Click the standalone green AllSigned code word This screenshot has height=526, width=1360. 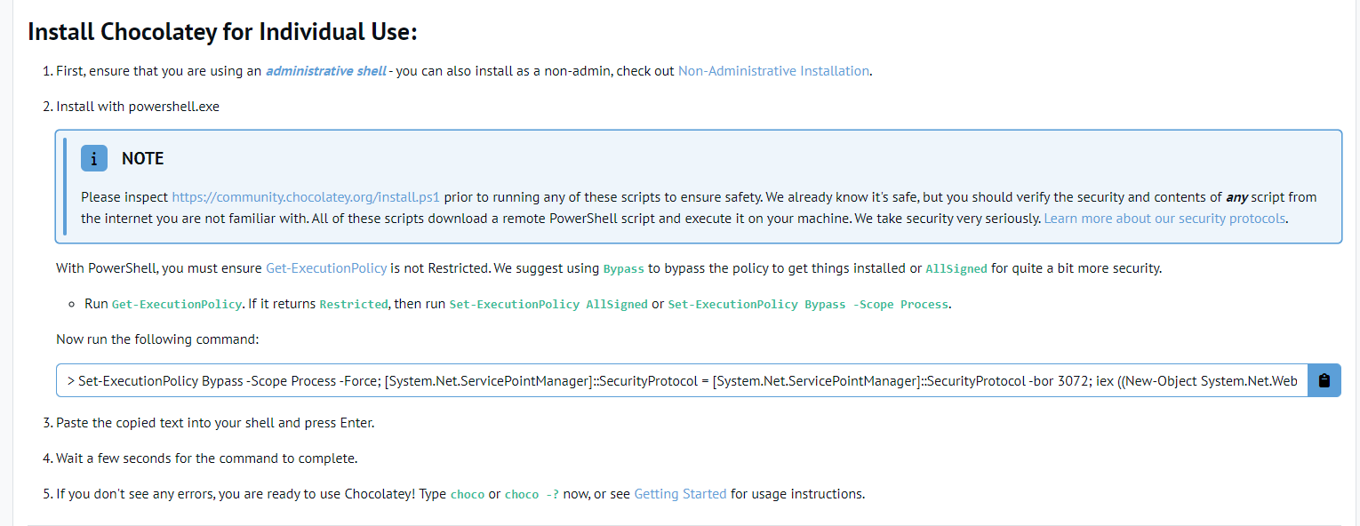tap(956, 268)
